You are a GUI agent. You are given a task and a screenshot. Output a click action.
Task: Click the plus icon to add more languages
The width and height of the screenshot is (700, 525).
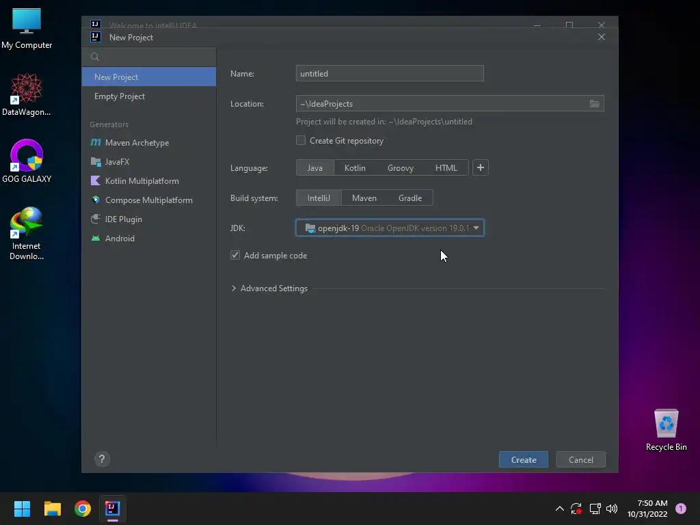[481, 168]
